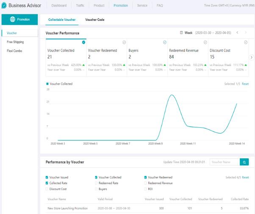
Task: Select the Voucher Collected metric check icon
Action: pos(83,42)
